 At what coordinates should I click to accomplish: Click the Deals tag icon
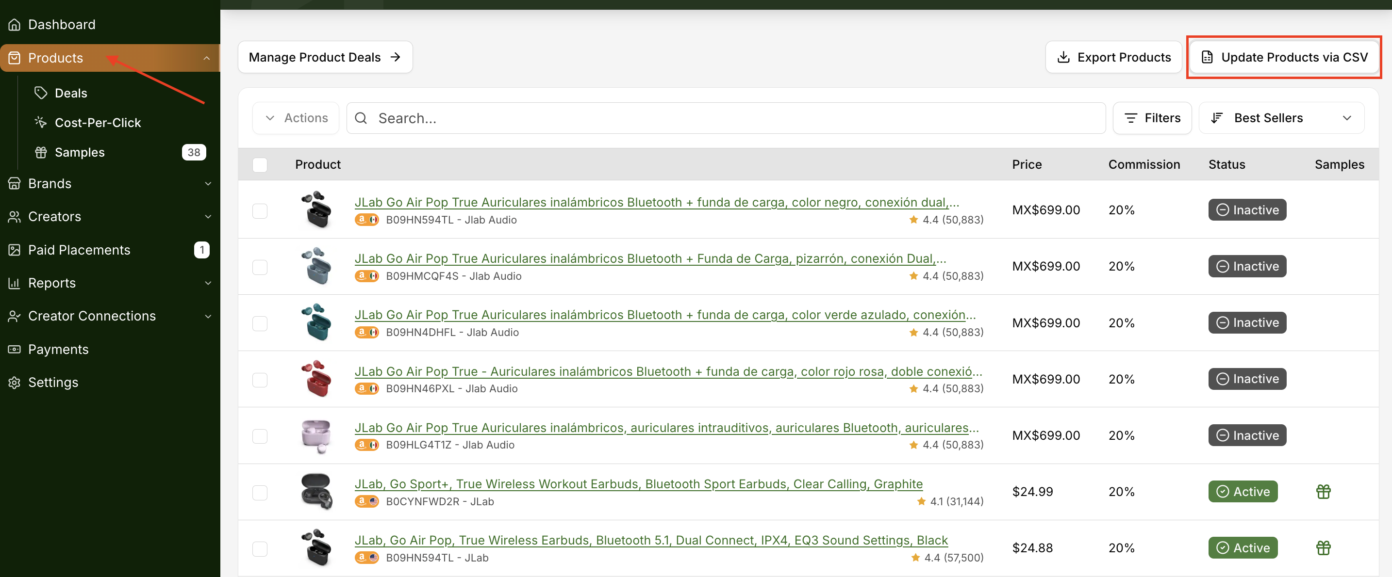(41, 93)
